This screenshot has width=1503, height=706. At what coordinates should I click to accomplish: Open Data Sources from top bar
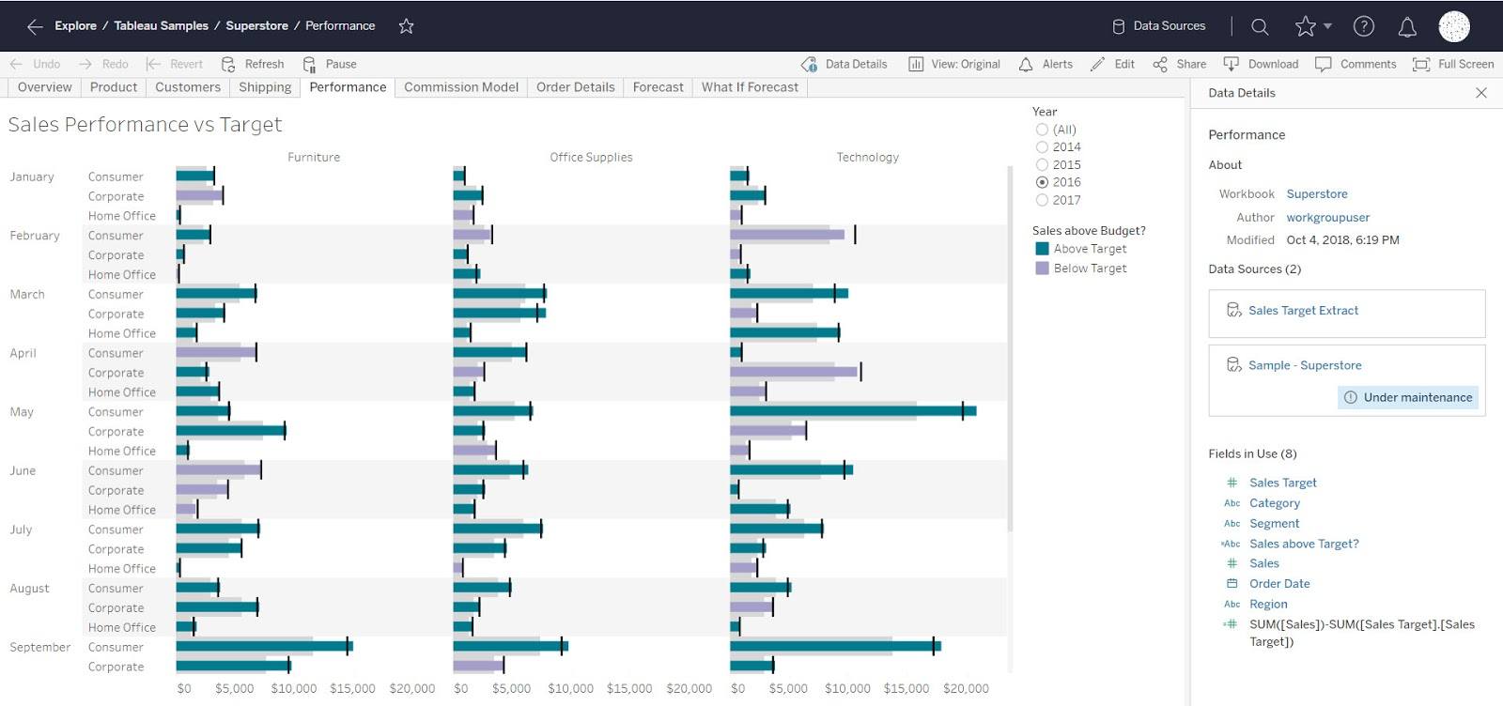tap(1158, 26)
